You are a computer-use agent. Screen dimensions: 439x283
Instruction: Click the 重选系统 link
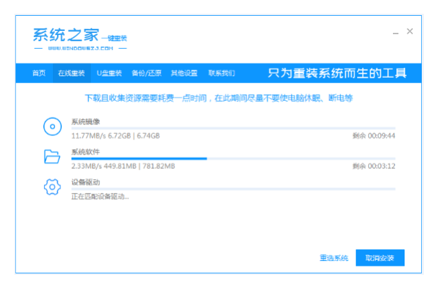334,258
